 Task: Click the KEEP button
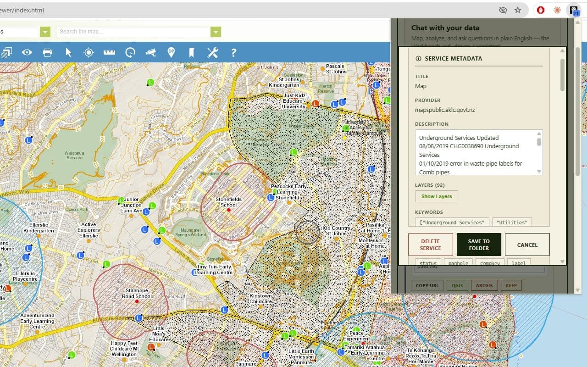[511, 285]
